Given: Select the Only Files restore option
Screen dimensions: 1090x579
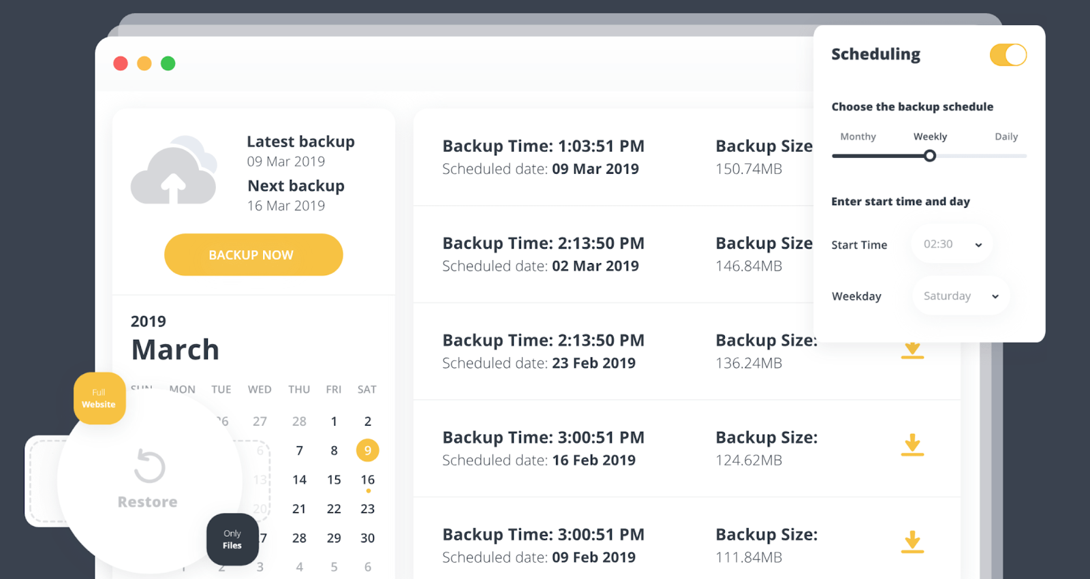Looking at the screenshot, I should (232, 539).
